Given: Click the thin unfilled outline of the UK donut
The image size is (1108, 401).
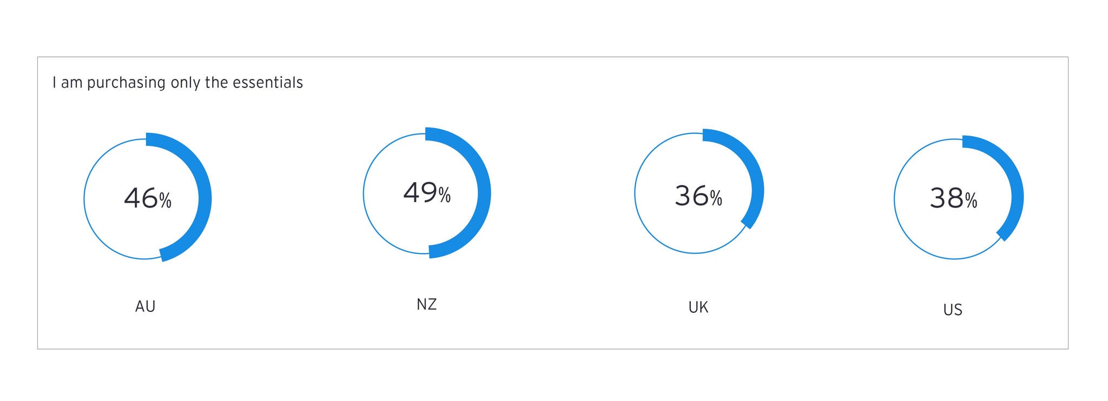Looking at the screenshot, I should (635, 193).
